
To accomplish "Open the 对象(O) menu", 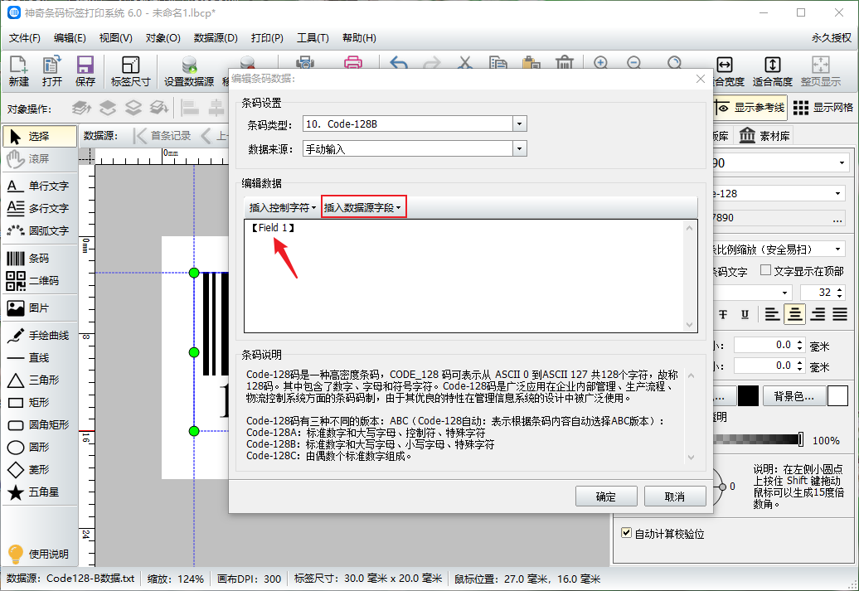I will click(163, 38).
